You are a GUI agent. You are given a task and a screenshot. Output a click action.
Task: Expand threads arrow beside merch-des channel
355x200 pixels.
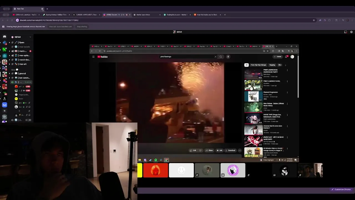click(x=9, y=60)
